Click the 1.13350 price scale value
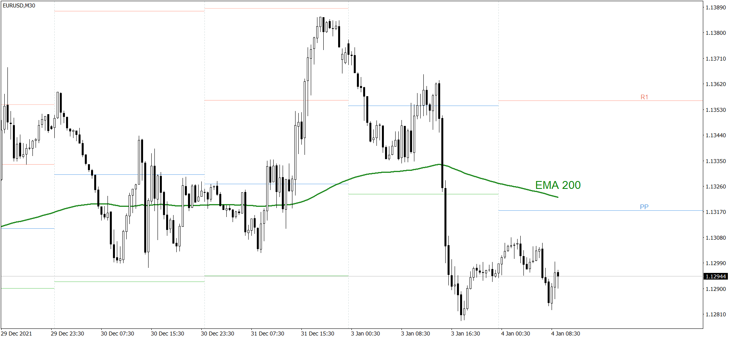 click(x=715, y=161)
